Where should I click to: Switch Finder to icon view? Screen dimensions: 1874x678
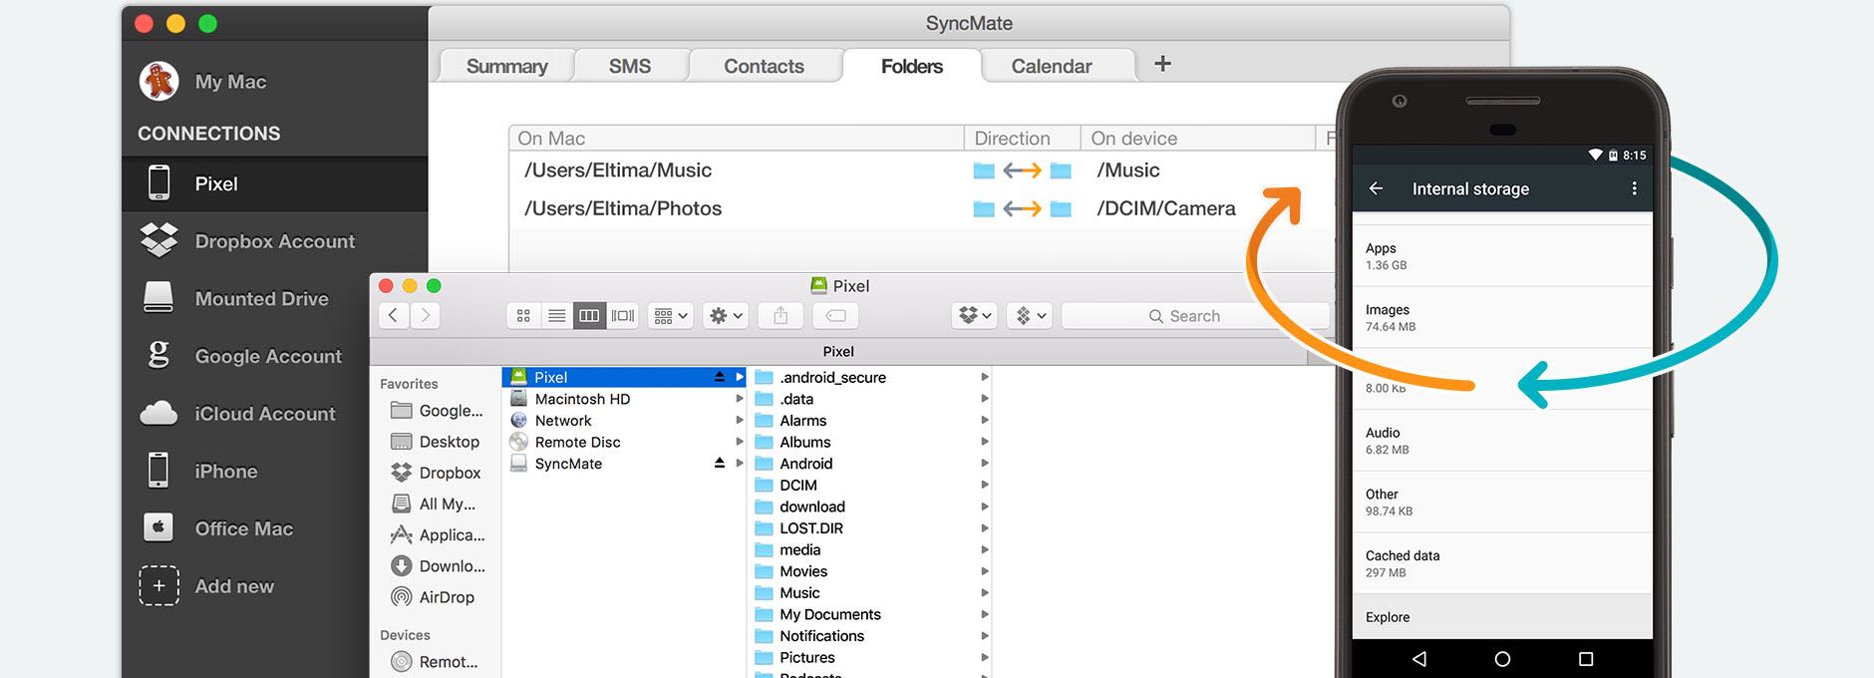click(523, 316)
